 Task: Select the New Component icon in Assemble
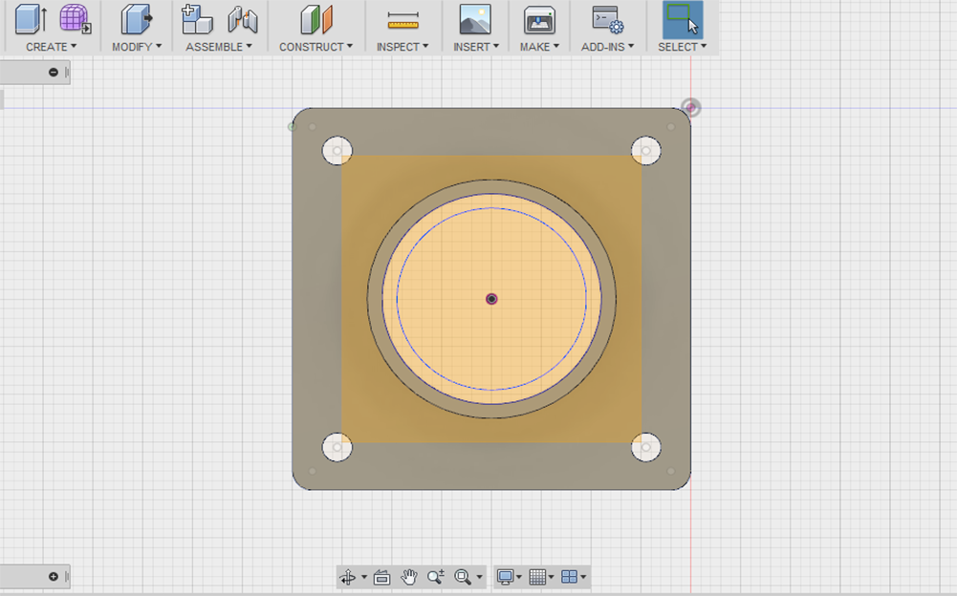[197, 19]
